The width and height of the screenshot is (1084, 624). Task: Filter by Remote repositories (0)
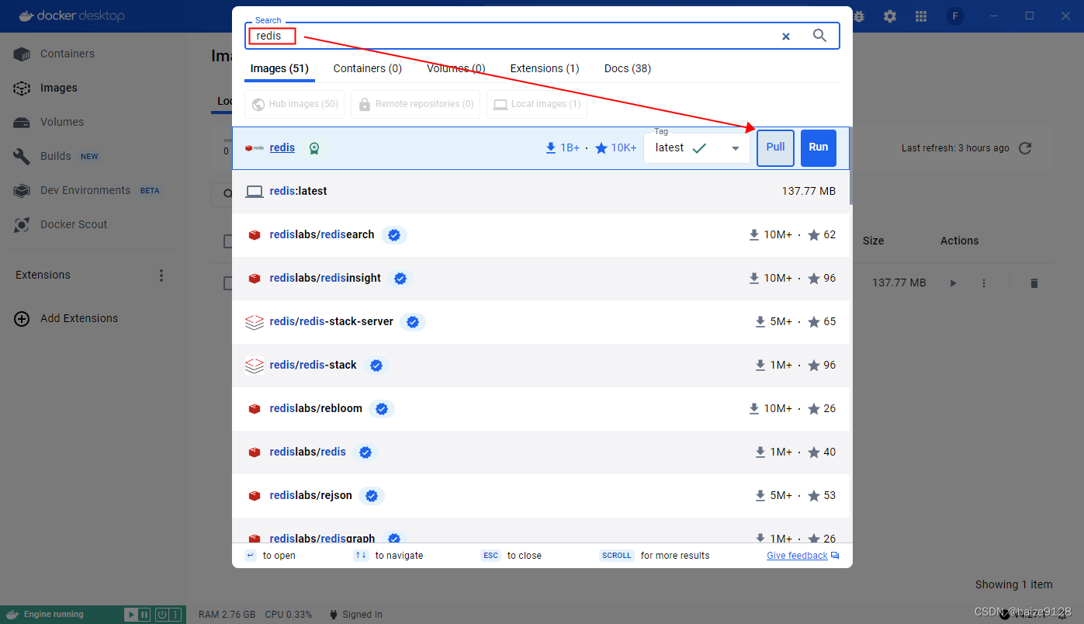pos(415,104)
